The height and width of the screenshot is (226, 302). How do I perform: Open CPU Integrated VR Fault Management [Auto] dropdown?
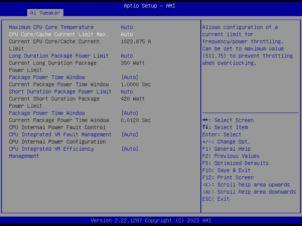tap(129, 134)
